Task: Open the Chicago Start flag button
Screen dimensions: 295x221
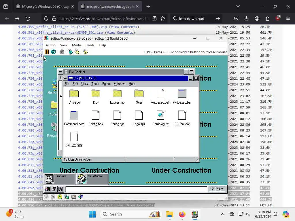Action: click(48, 189)
